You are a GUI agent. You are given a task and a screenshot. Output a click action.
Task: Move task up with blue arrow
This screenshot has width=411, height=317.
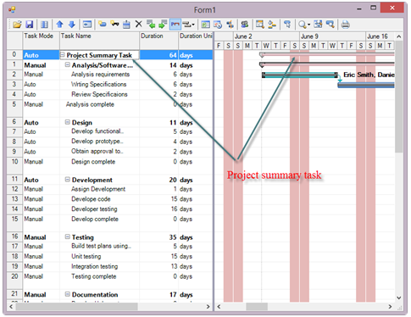(59, 25)
